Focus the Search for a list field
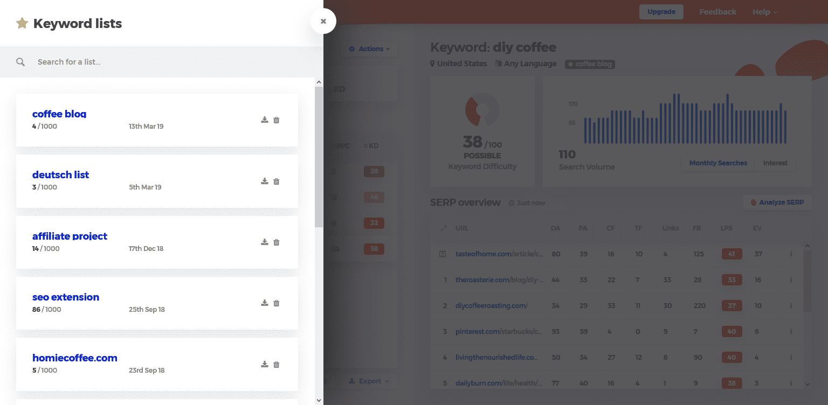The width and height of the screenshot is (828, 405). 162,62
